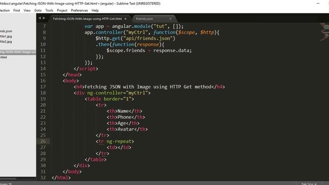Click line number 32 in the gutter
The width and height of the screenshot is (329, 185).
(43, 178)
